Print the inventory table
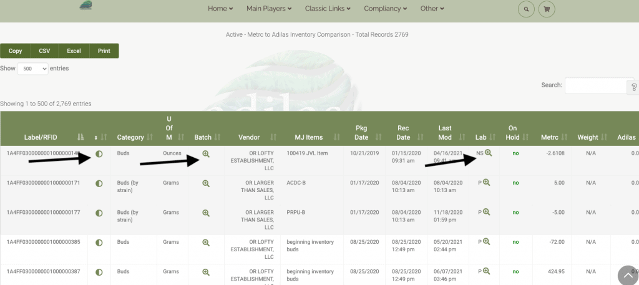The height and width of the screenshot is (285, 639). [104, 51]
